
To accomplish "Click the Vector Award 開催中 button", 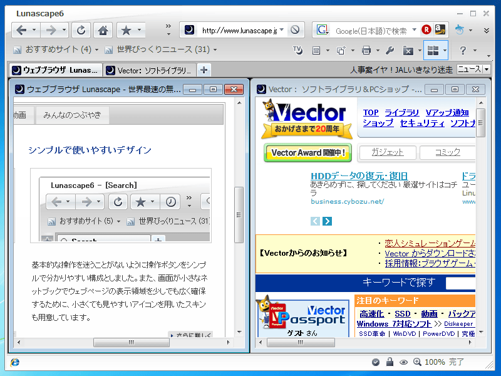I will (307, 153).
